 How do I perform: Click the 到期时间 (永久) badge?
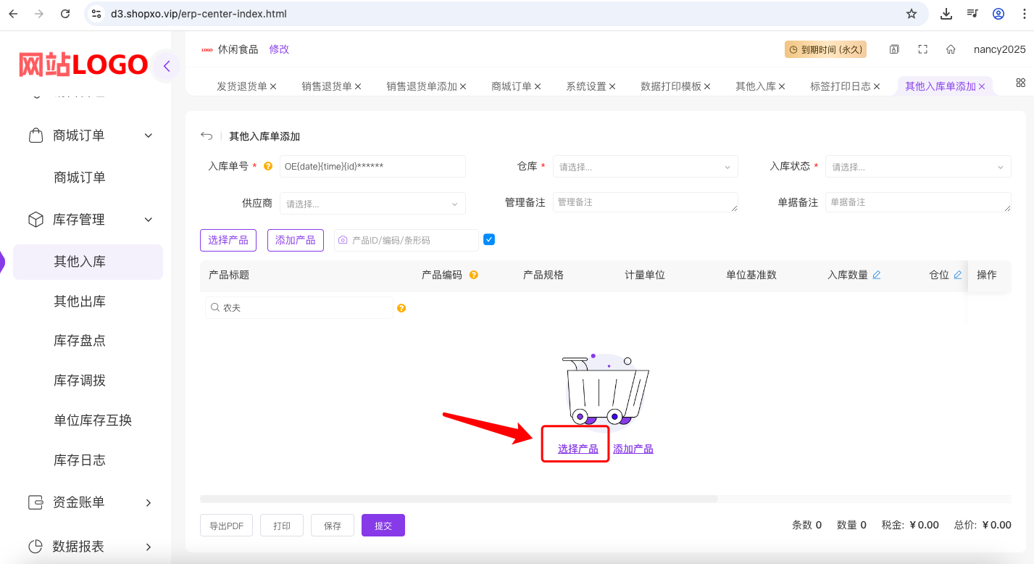[825, 49]
